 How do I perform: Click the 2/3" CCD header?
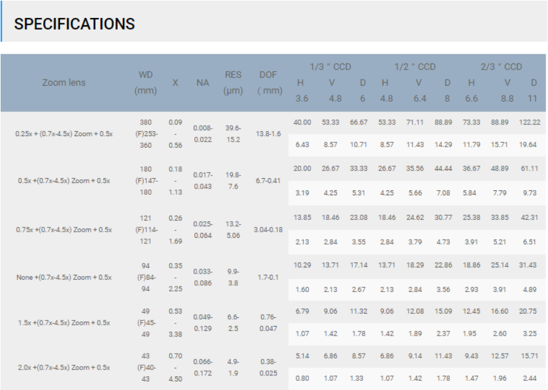coord(501,67)
